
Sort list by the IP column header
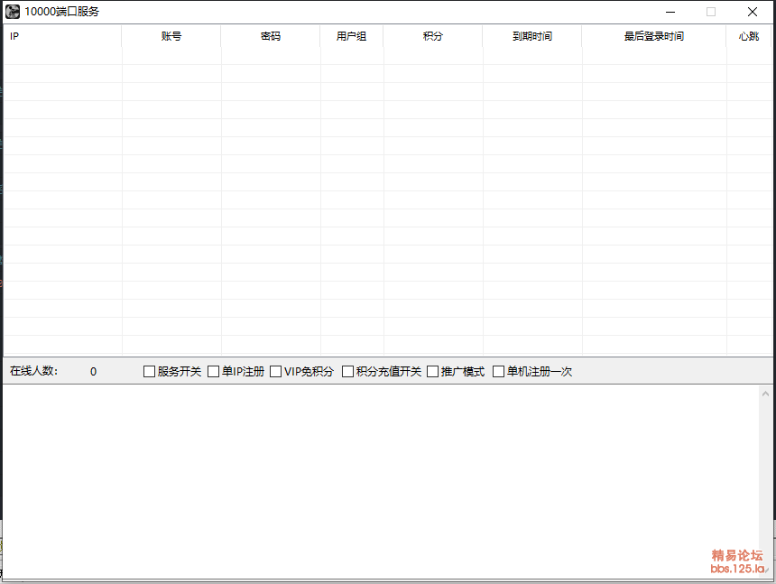point(61,36)
